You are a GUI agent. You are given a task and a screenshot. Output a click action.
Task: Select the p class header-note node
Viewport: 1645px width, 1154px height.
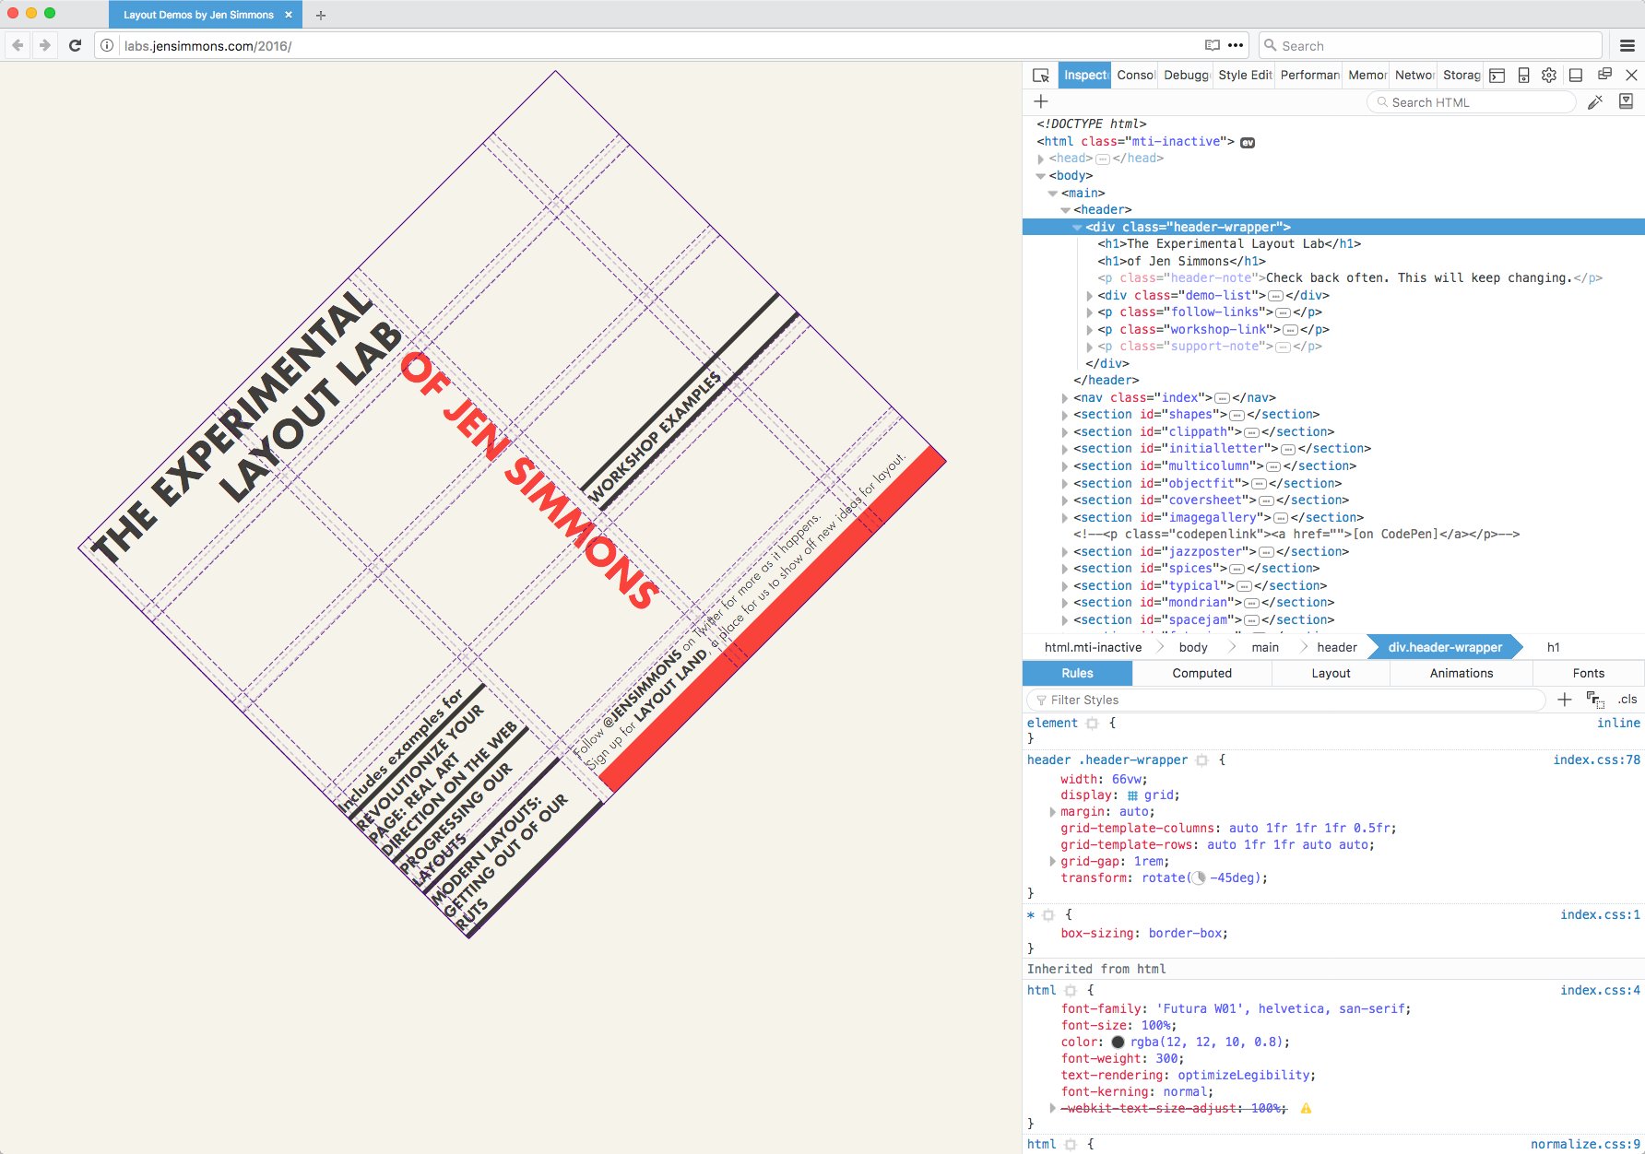point(1350,278)
